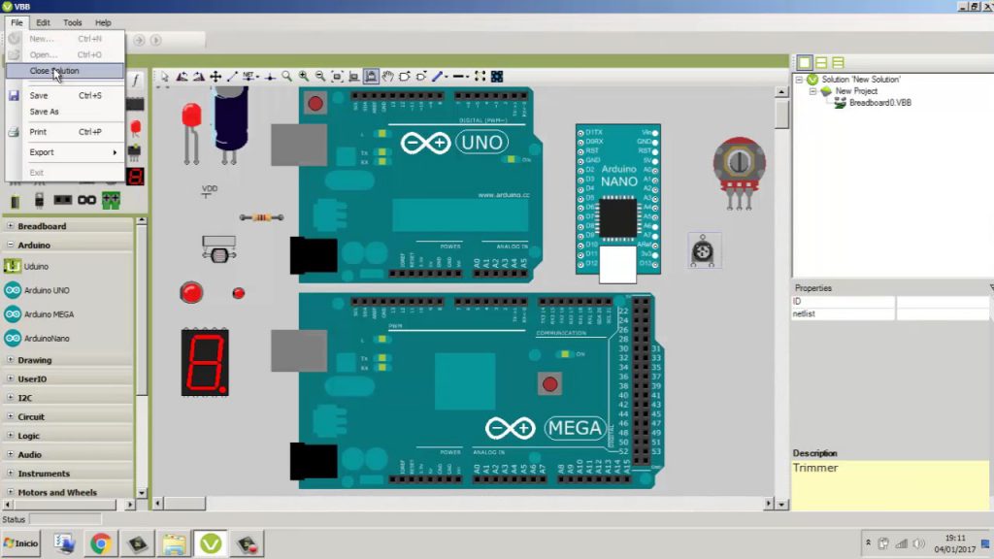Toggle the third panel layout view button
This screenshot has height=559, width=994.
pos(838,62)
